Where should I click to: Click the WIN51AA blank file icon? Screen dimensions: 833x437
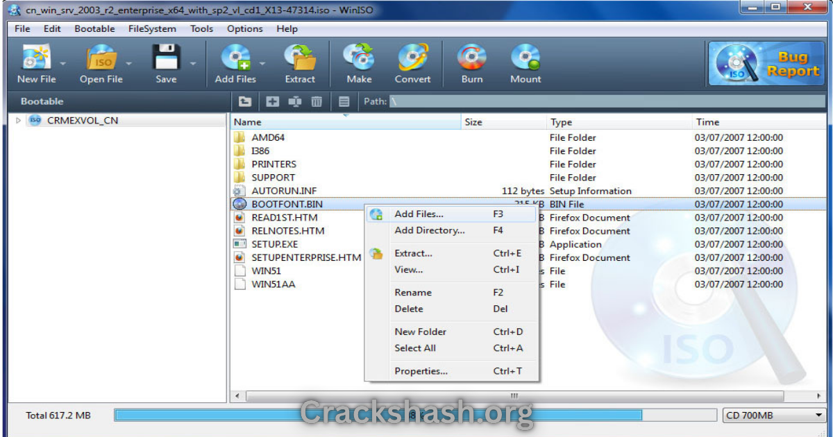pos(239,284)
